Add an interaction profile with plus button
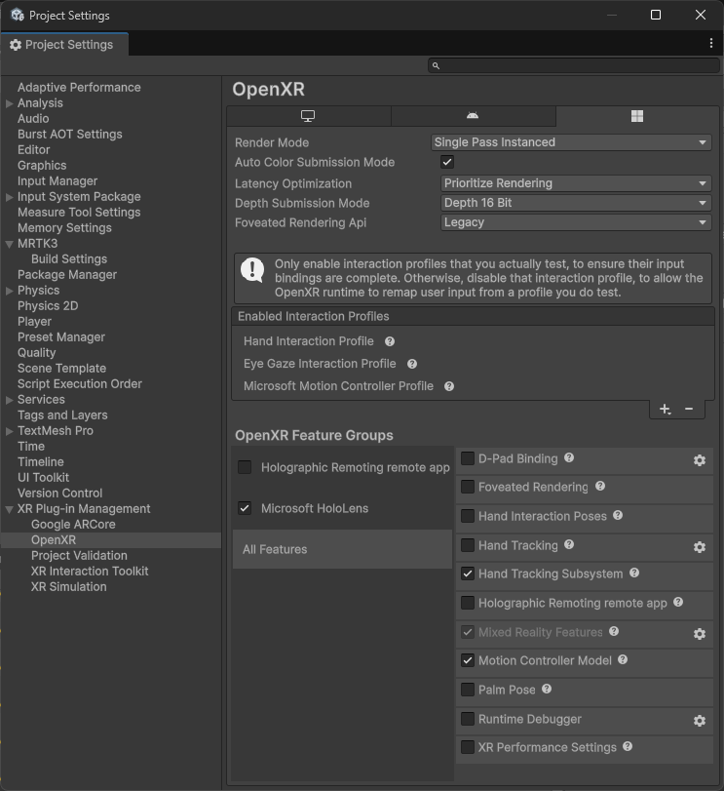Image resolution: width=724 pixels, height=791 pixels. coord(665,410)
